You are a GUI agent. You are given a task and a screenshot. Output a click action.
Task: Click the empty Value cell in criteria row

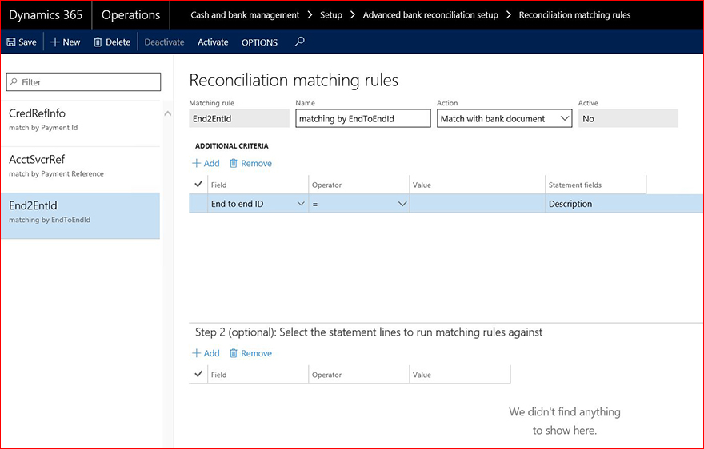pos(478,204)
